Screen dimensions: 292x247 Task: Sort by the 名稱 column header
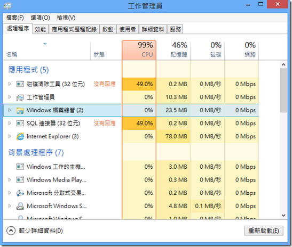(46, 51)
